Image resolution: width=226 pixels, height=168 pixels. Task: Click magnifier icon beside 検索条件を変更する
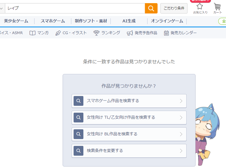[x=78, y=151]
